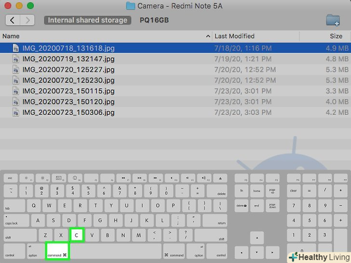Select the file IMG_20200723_150306.jpg

click(x=68, y=112)
